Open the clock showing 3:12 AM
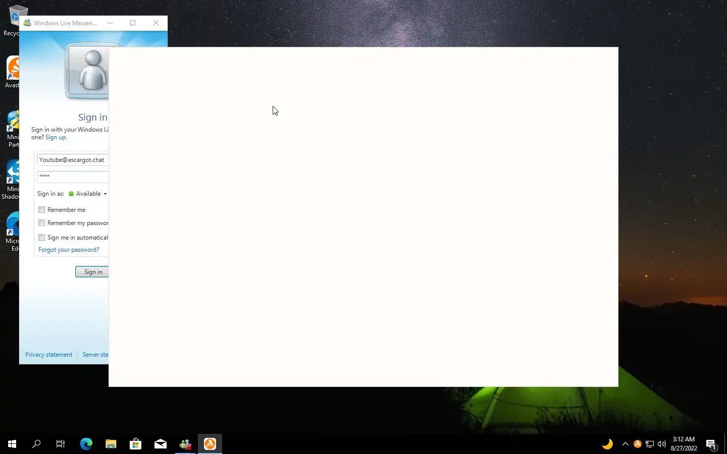 [684, 444]
